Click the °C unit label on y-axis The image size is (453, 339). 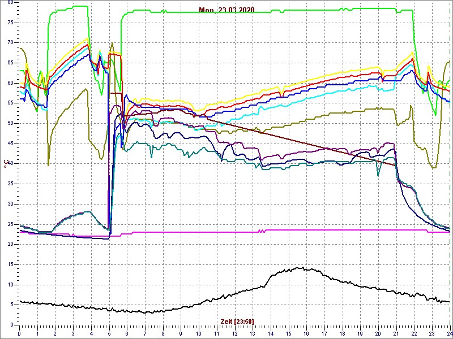point(6,164)
